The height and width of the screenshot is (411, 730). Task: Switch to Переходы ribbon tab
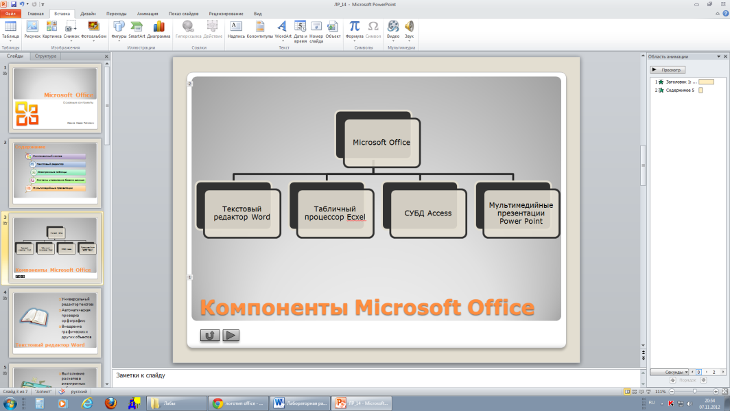(117, 14)
